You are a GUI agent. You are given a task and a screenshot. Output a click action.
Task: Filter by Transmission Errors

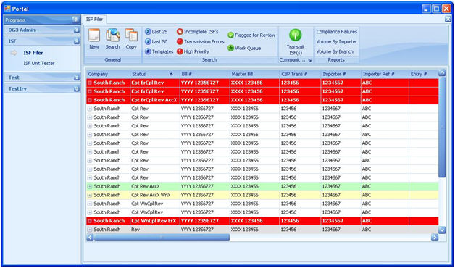click(x=201, y=41)
